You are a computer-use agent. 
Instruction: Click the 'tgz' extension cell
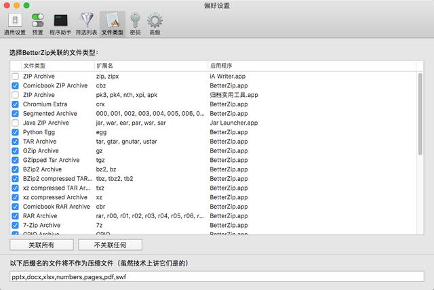pos(100,161)
